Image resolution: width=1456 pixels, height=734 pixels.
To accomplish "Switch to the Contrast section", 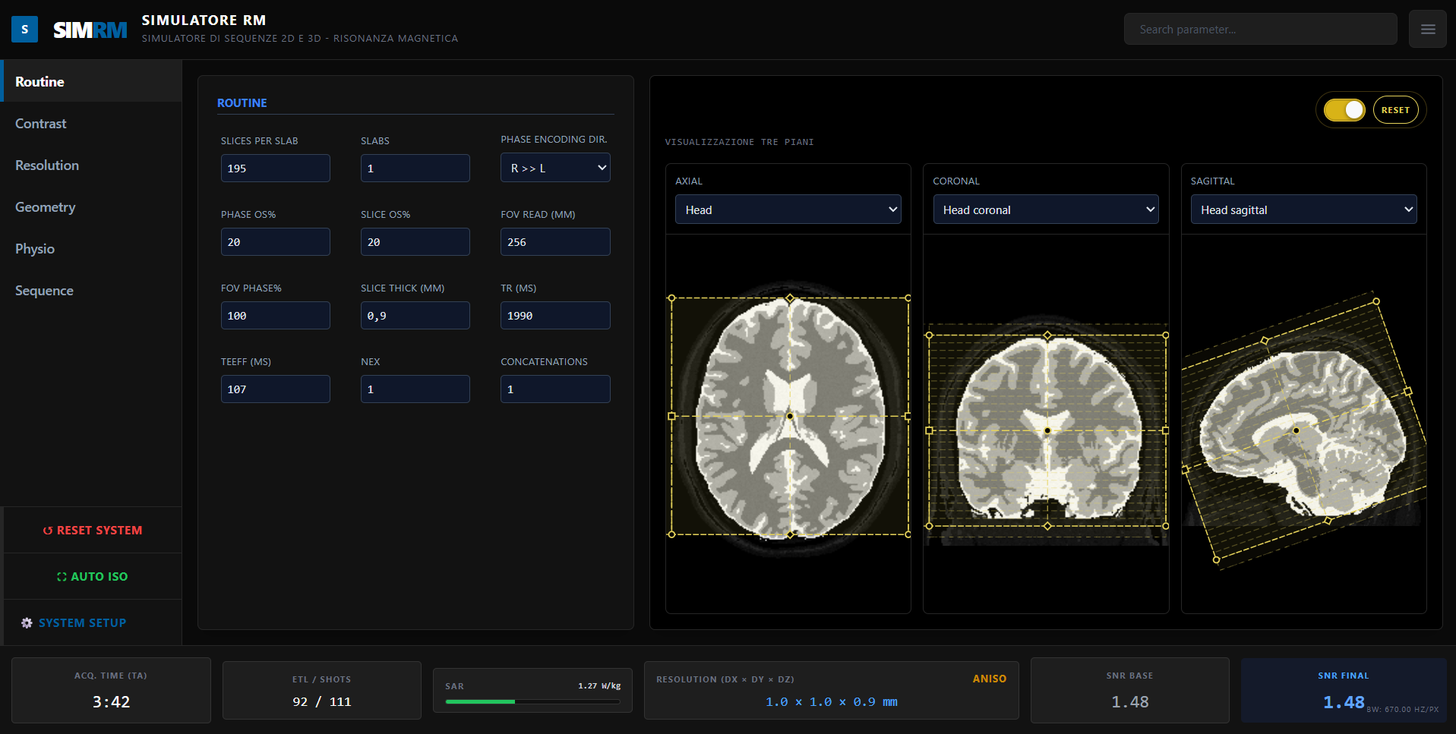I will click(x=91, y=123).
